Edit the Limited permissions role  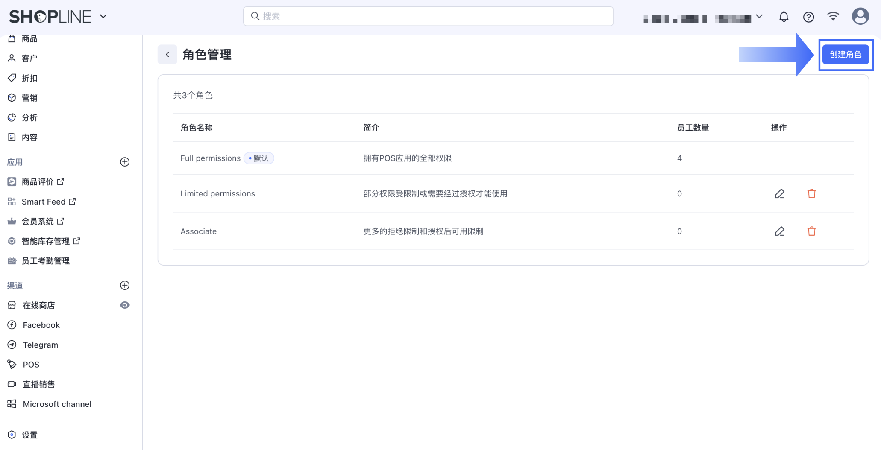point(779,194)
